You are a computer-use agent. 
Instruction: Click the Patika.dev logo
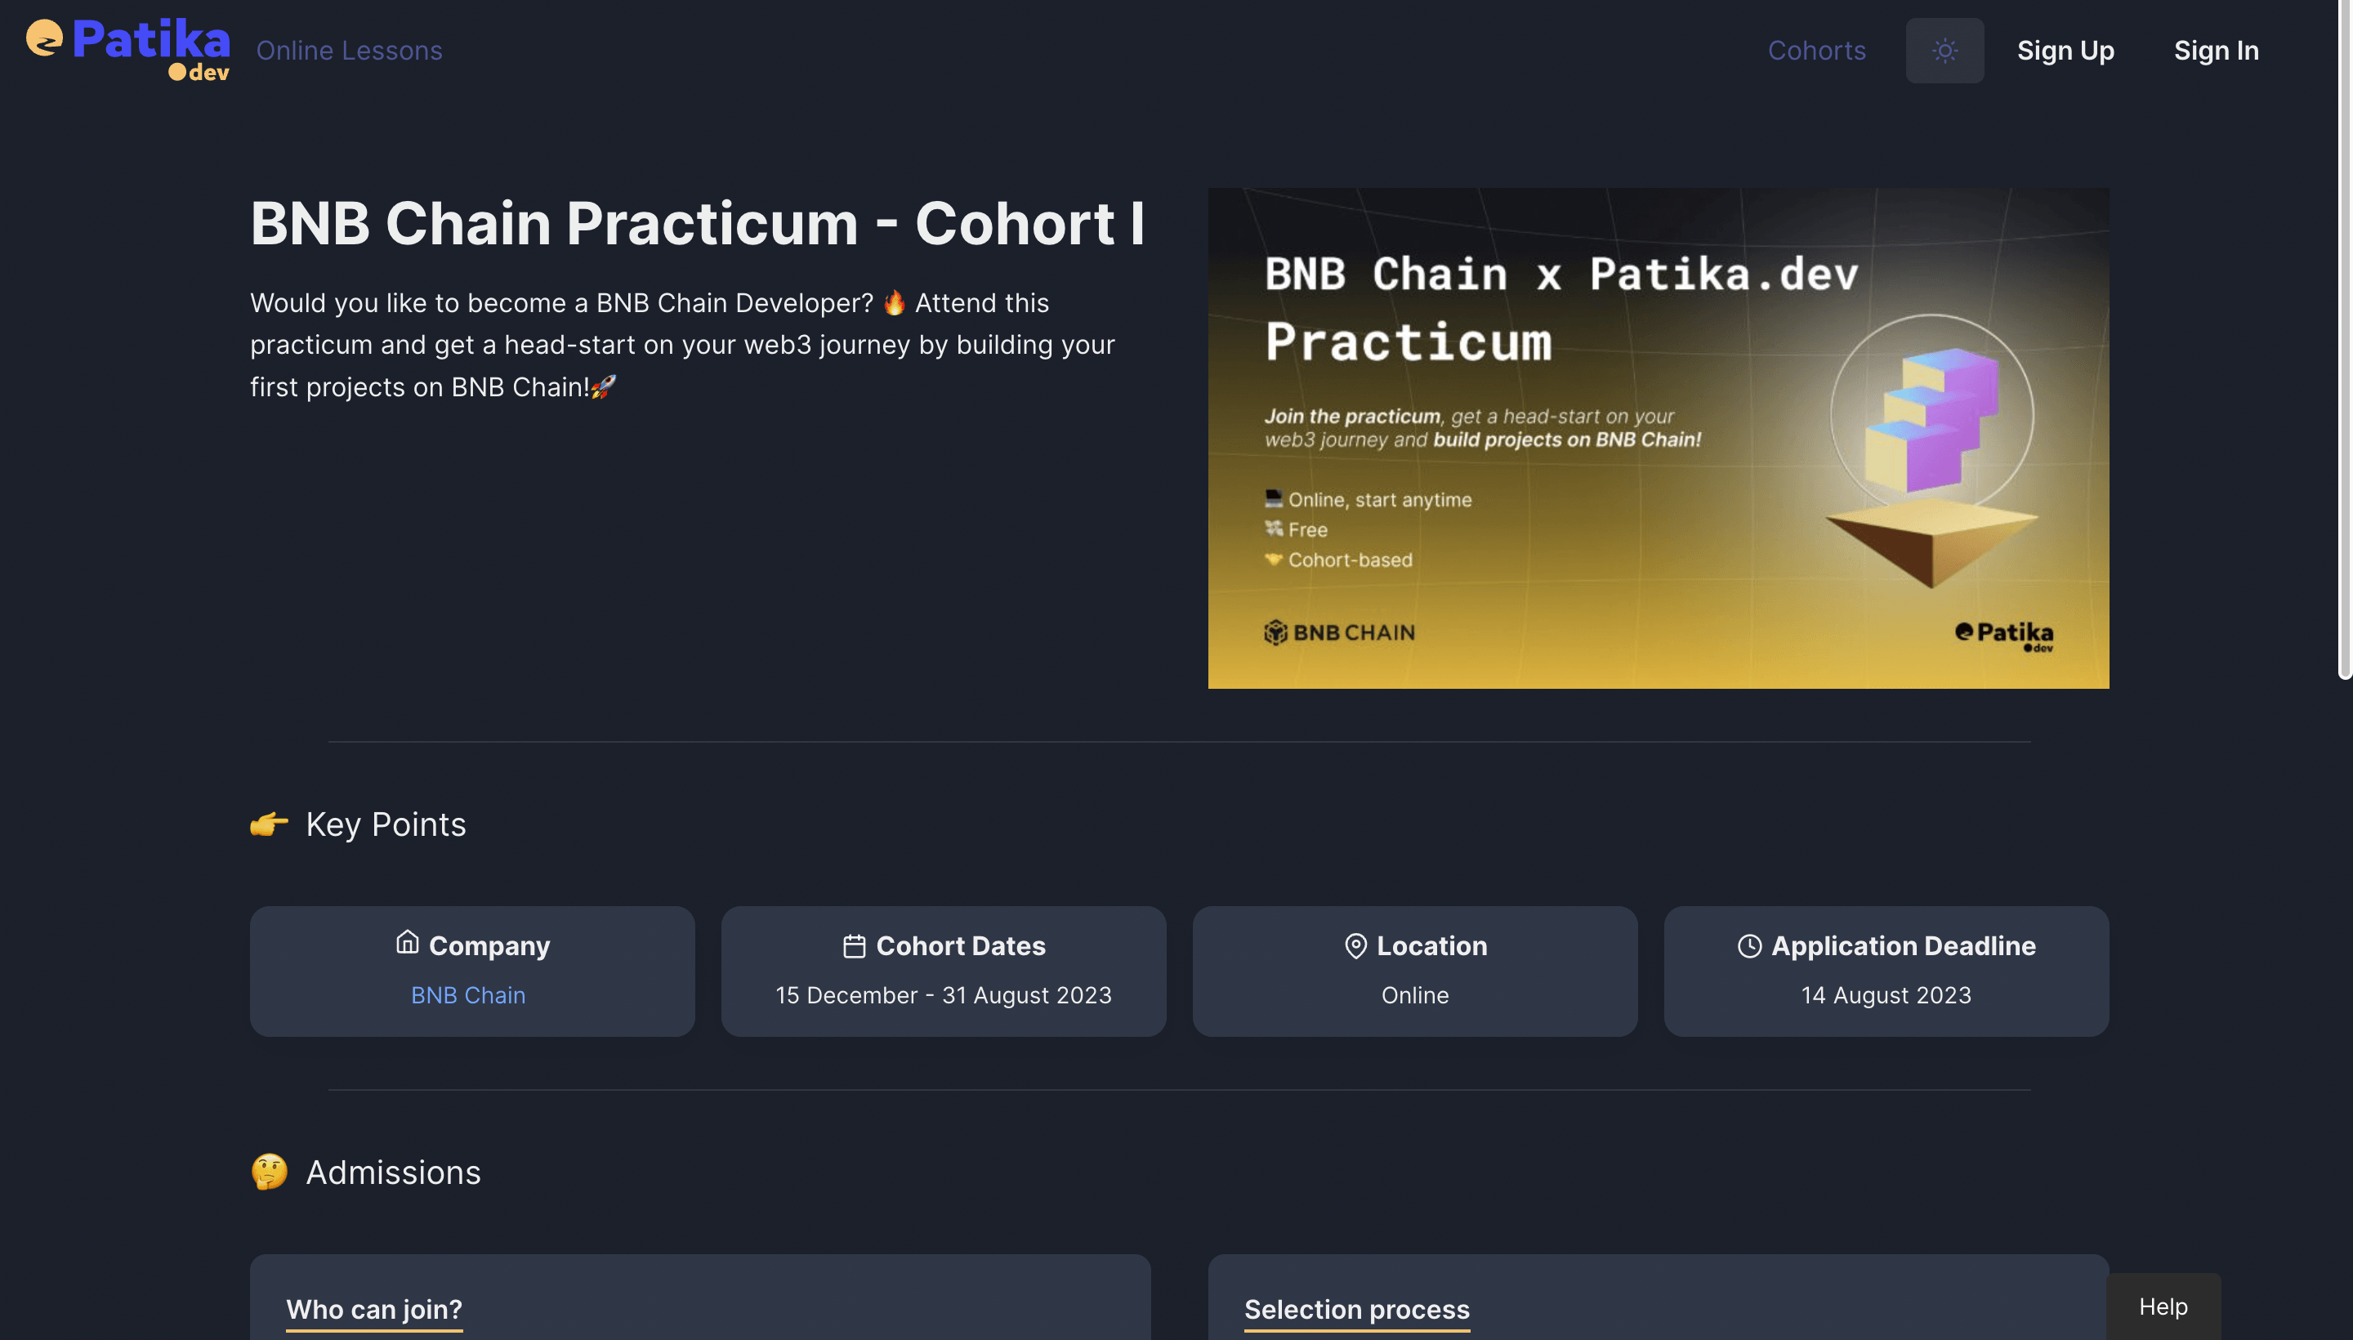click(x=128, y=50)
